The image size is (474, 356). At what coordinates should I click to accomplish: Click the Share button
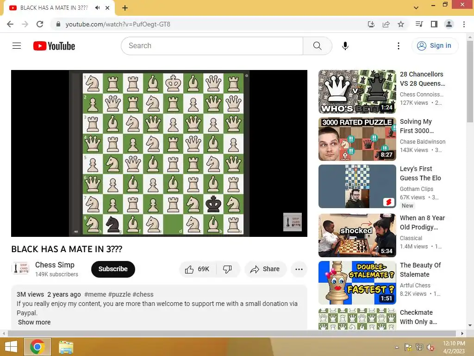click(x=265, y=269)
